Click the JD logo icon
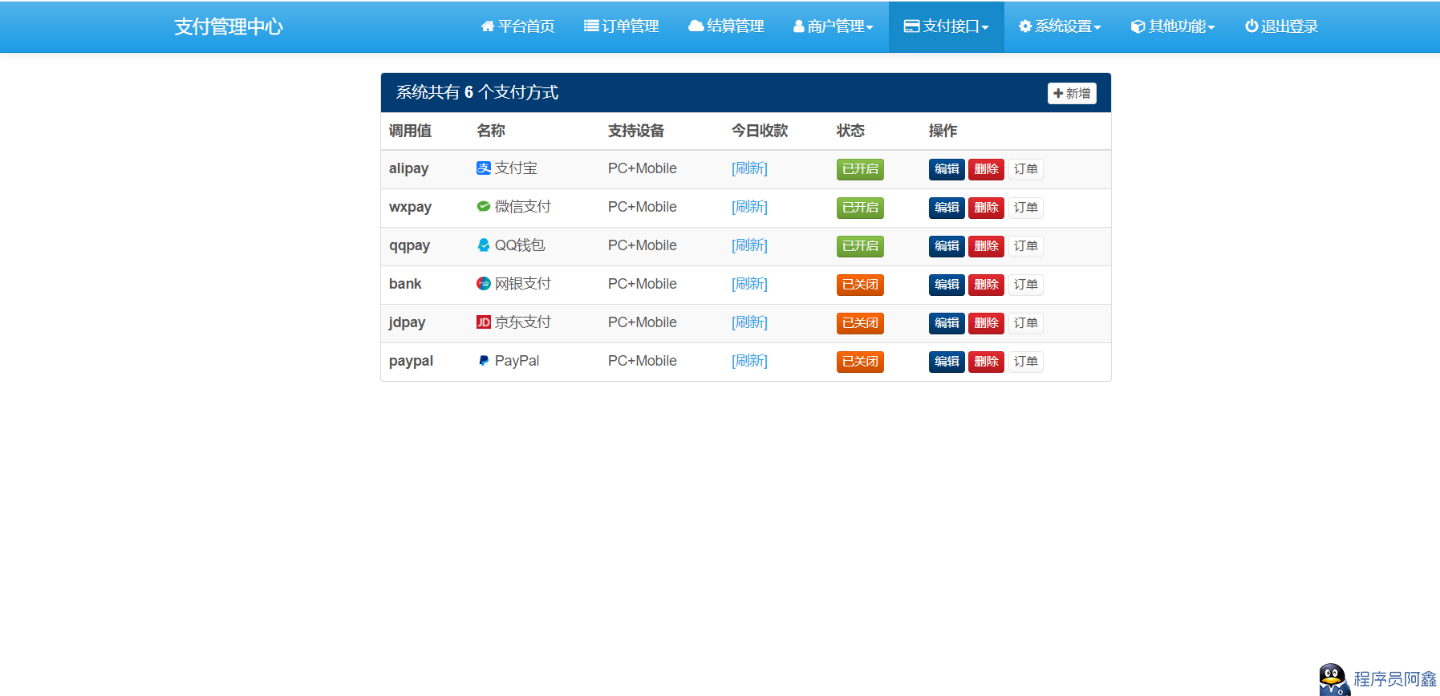This screenshot has width=1440, height=696. pos(484,322)
